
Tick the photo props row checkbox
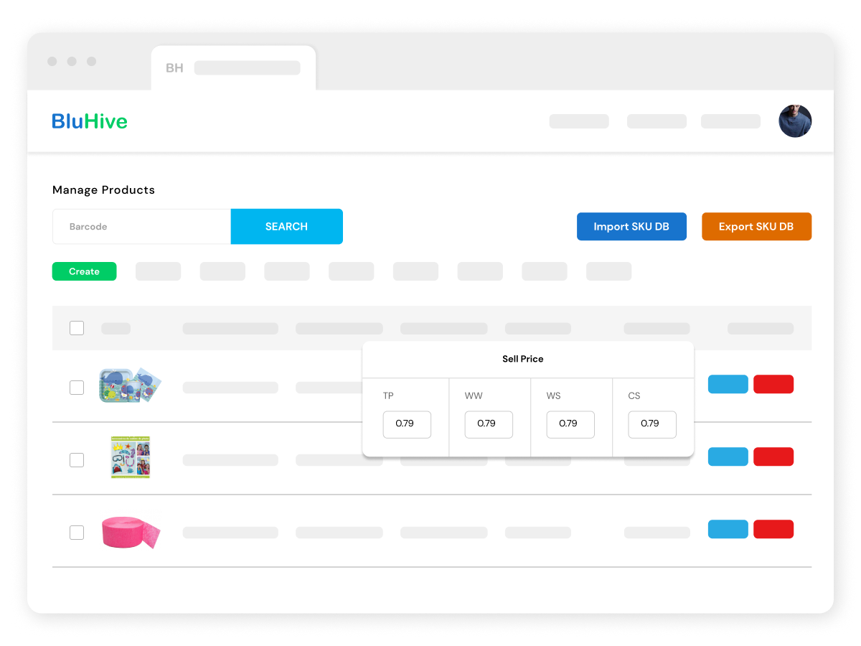pyautogui.click(x=77, y=460)
